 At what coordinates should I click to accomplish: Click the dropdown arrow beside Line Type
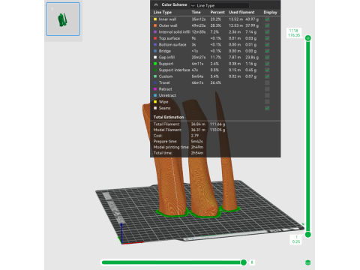[193, 5]
